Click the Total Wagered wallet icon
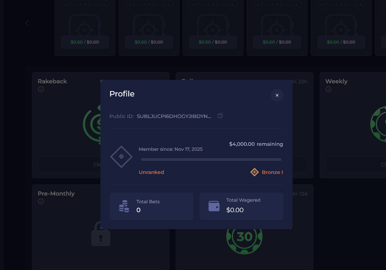Viewport: 386px width, 270px height. [214, 206]
